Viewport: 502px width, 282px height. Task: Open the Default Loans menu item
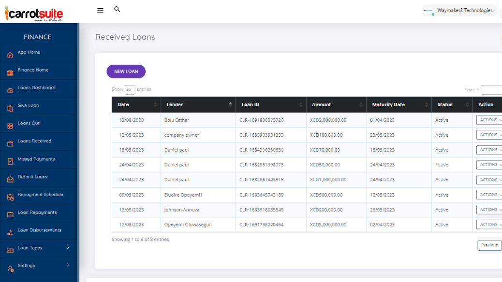coord(32,177)
